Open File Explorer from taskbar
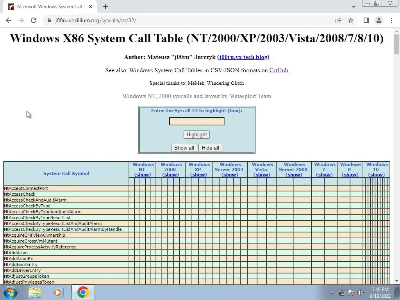The height and width of the screenshot is (300, 400). [x=35, y=293]
